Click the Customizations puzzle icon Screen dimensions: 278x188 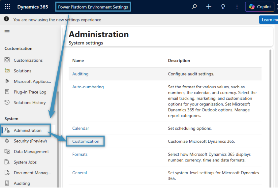(x=7, y=60)
